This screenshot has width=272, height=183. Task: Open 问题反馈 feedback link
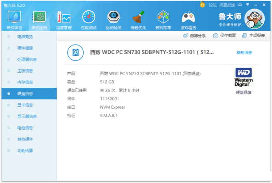tap(227, 5)
